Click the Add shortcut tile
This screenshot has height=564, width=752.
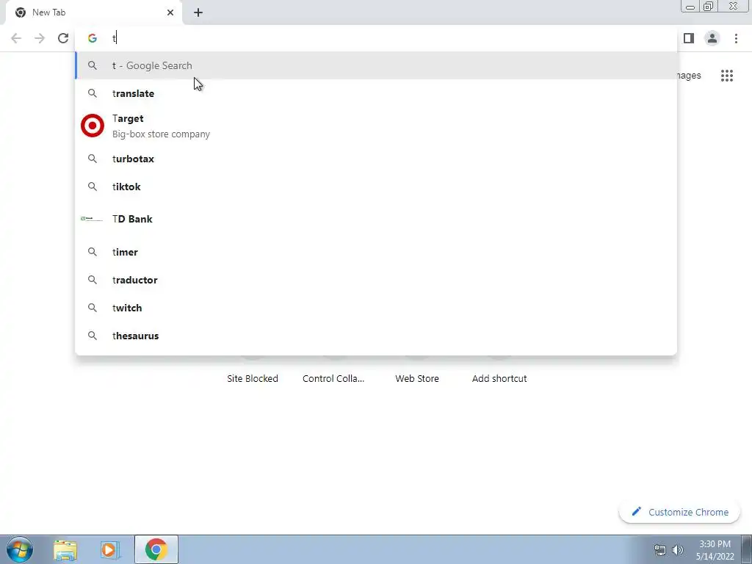[x=499, y=378]
